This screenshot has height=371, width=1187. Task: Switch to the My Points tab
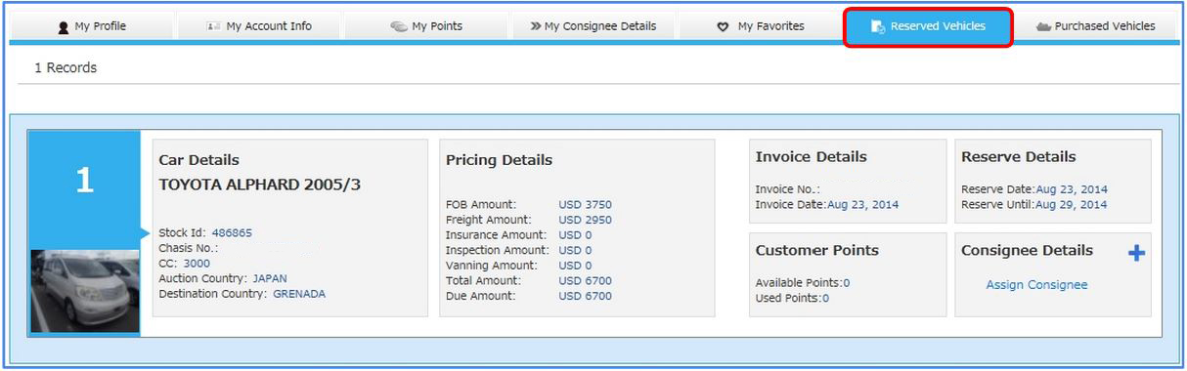point(425,26)
